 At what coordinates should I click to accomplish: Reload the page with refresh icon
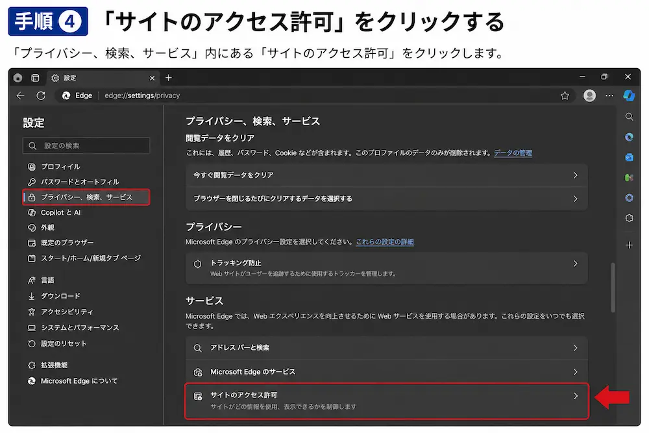point(40,95)
